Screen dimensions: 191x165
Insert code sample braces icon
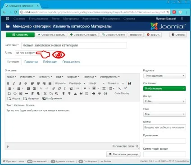[x=105, y=93]
